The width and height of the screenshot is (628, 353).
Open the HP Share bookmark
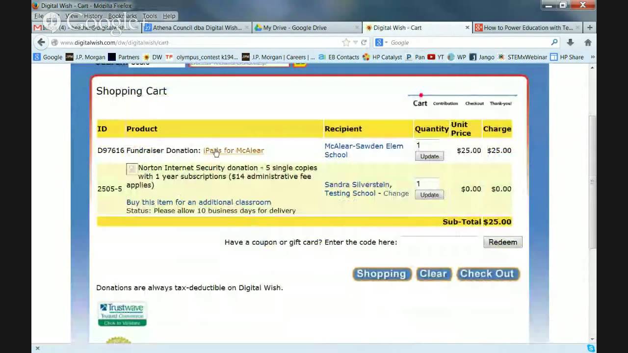coord(567,57)
